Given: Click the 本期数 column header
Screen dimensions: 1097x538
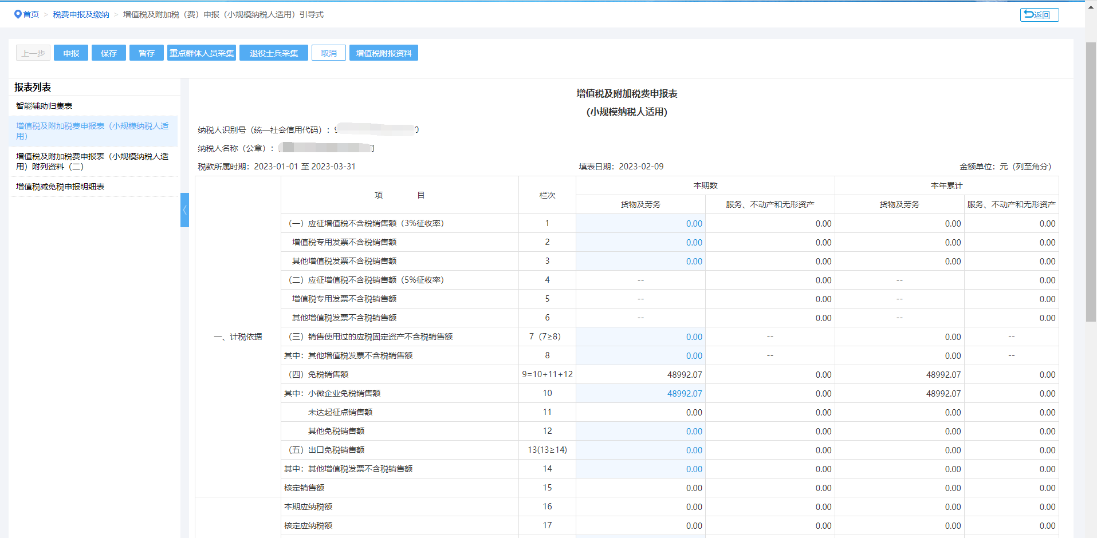Looking at the screenshot, I should pyautogui.click(x=705, y=185).
